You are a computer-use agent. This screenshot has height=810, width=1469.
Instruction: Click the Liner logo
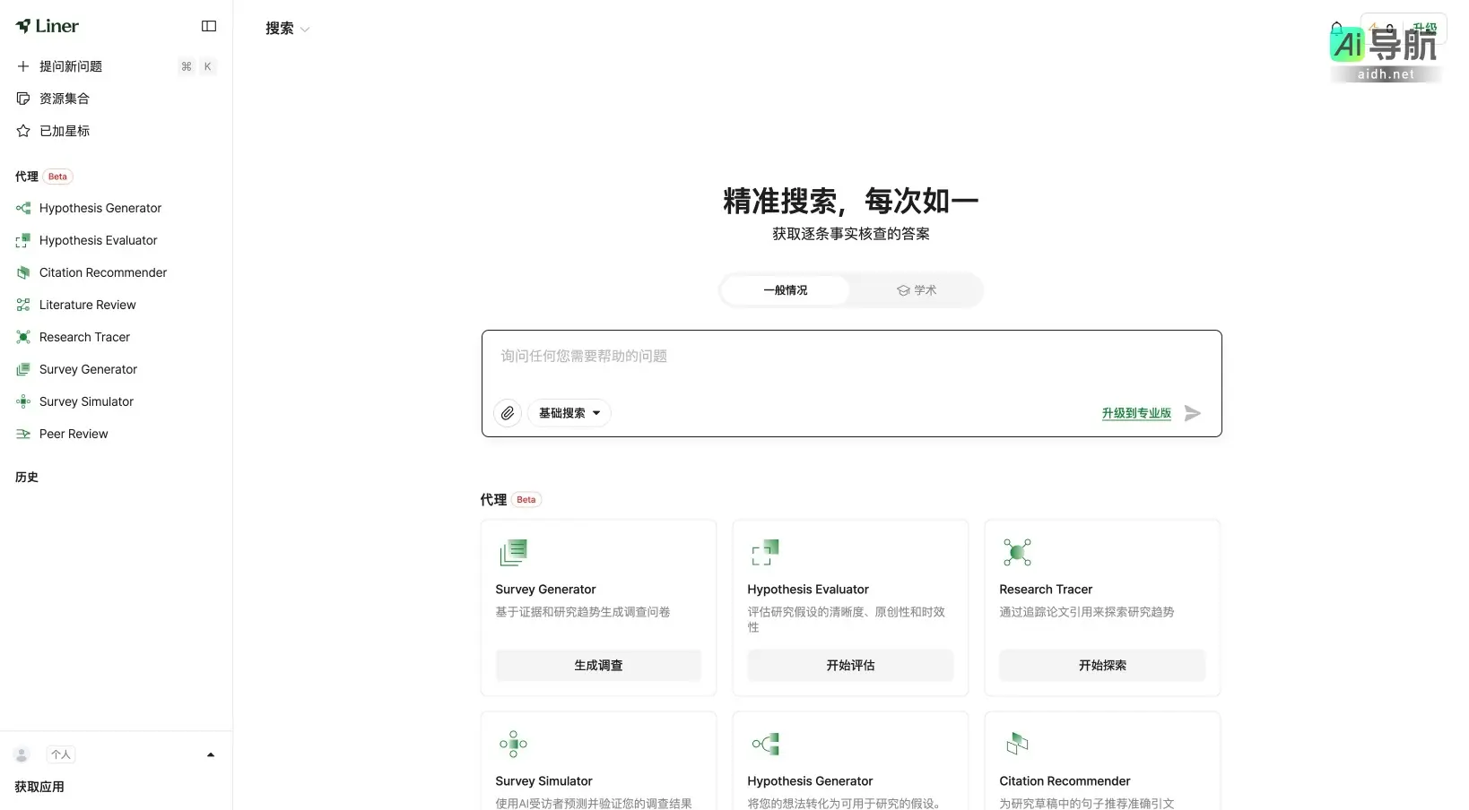[47, 26]
